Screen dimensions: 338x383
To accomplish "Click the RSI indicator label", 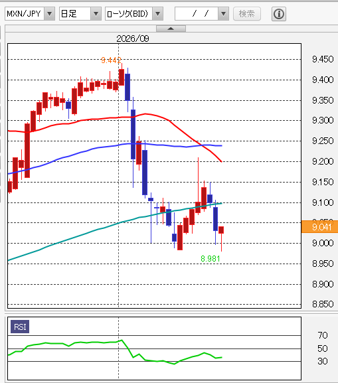I will tap(20, 327).
